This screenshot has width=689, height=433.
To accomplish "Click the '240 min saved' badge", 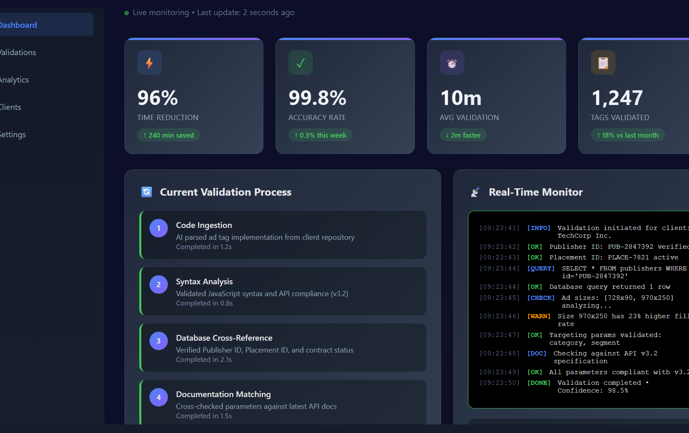I will [x=168, y=135].
